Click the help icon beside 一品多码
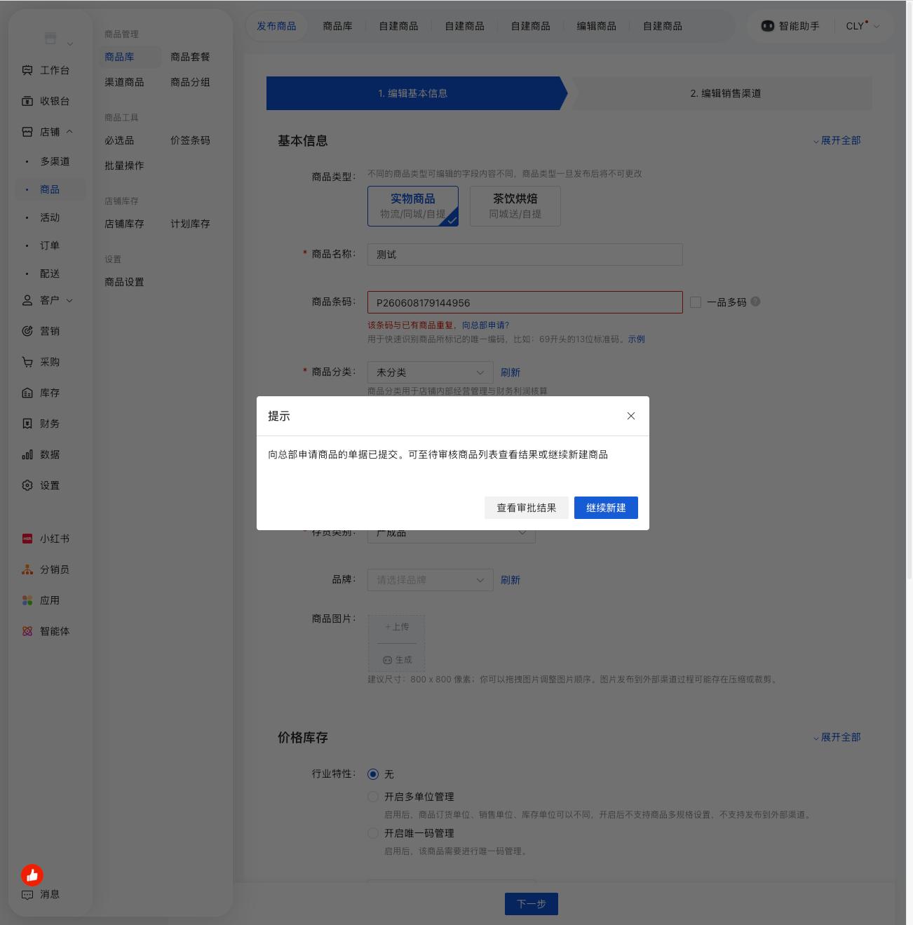The width and height of the screenshot is (913, 925). tap(755, 302)
